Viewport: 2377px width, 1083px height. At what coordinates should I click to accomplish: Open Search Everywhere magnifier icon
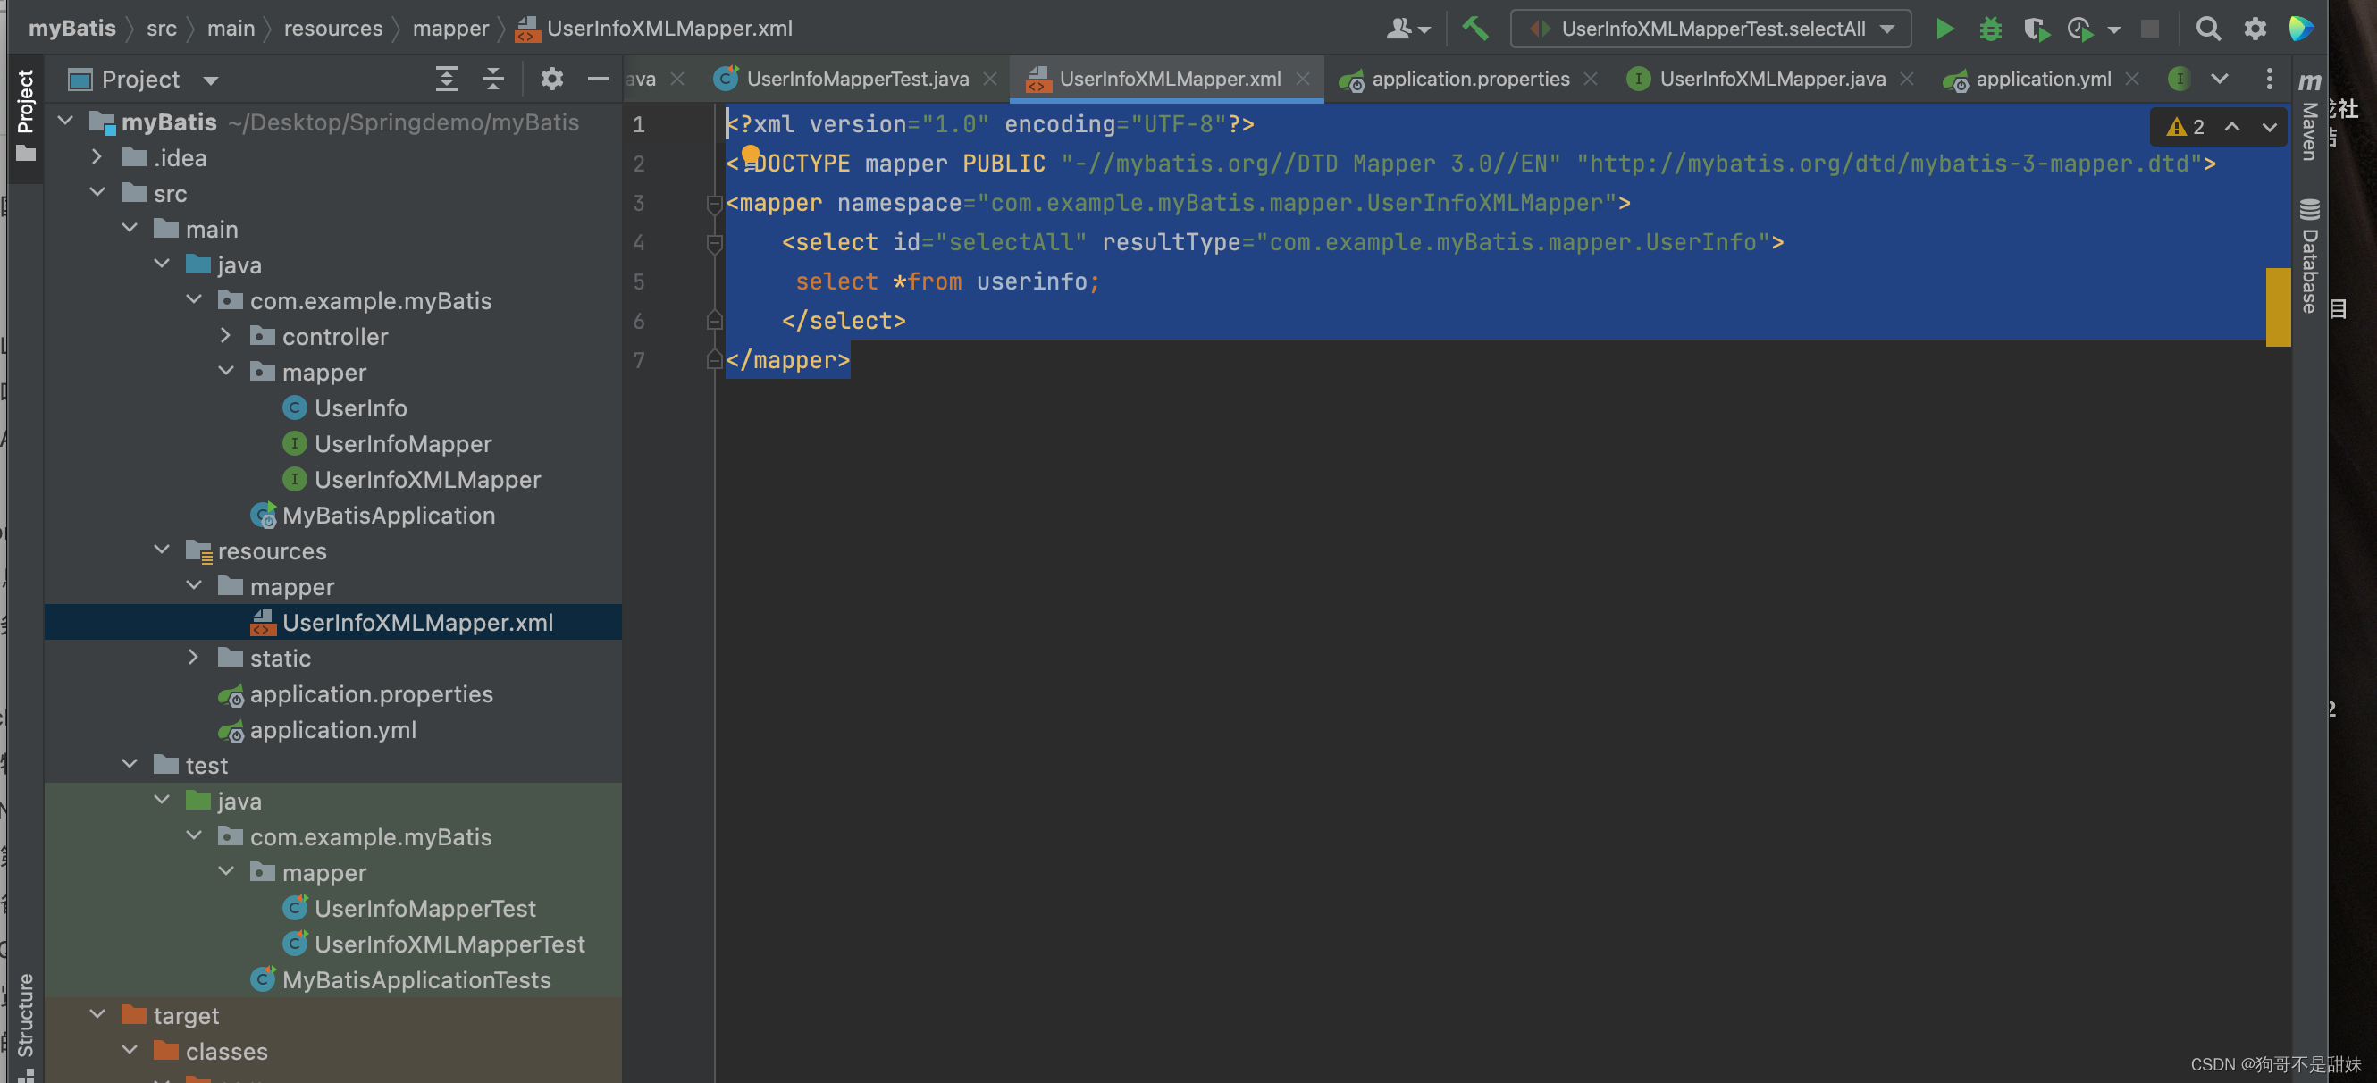tap(2208, 29)
